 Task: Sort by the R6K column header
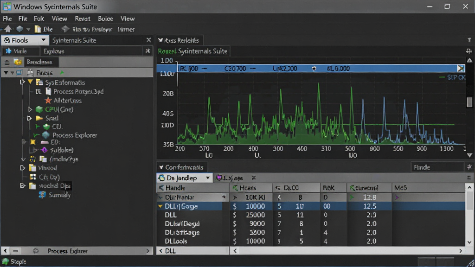click(333, 188)
